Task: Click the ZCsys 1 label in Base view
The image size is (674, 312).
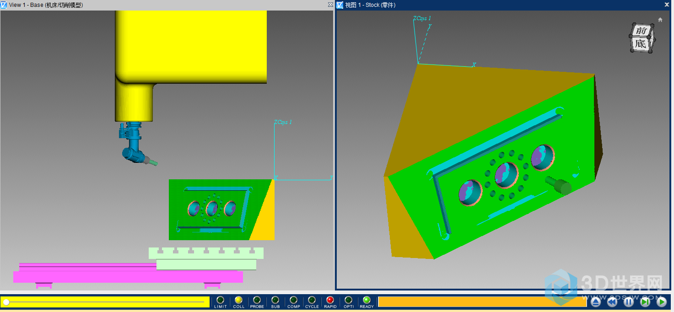Action: [x=283, y=122]
